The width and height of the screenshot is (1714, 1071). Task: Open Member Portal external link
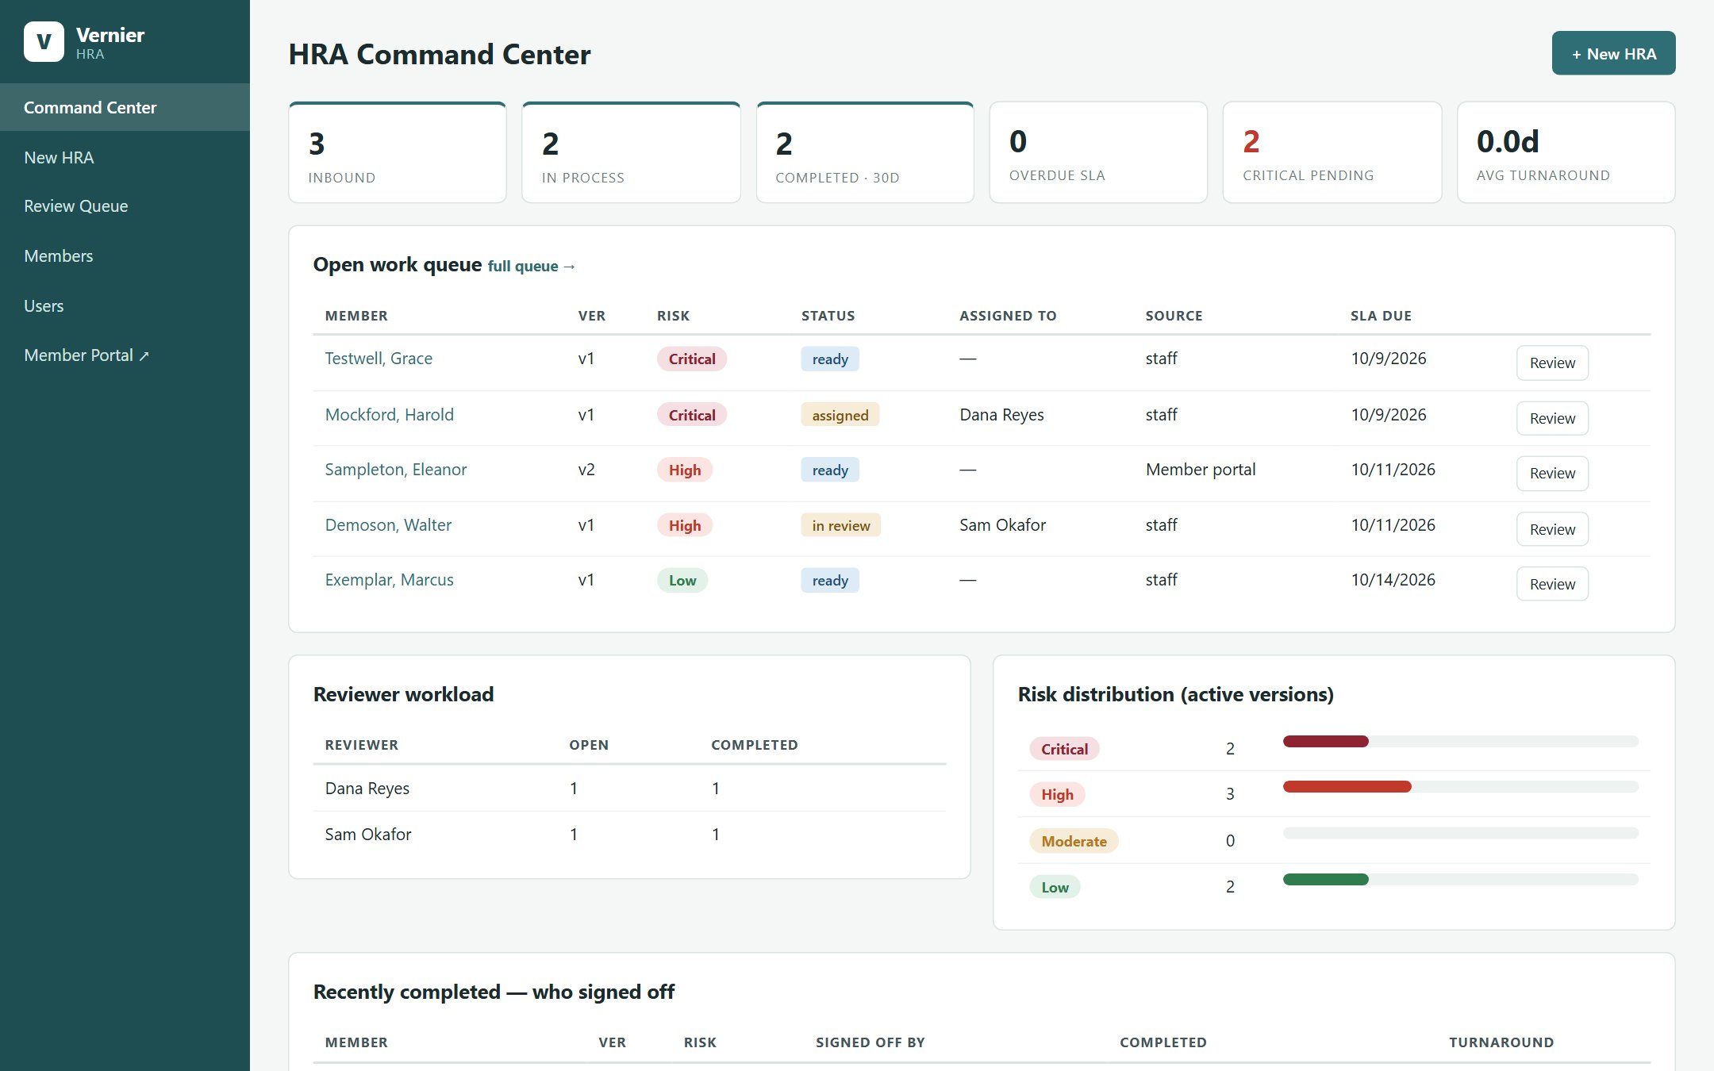click(125, 355)
